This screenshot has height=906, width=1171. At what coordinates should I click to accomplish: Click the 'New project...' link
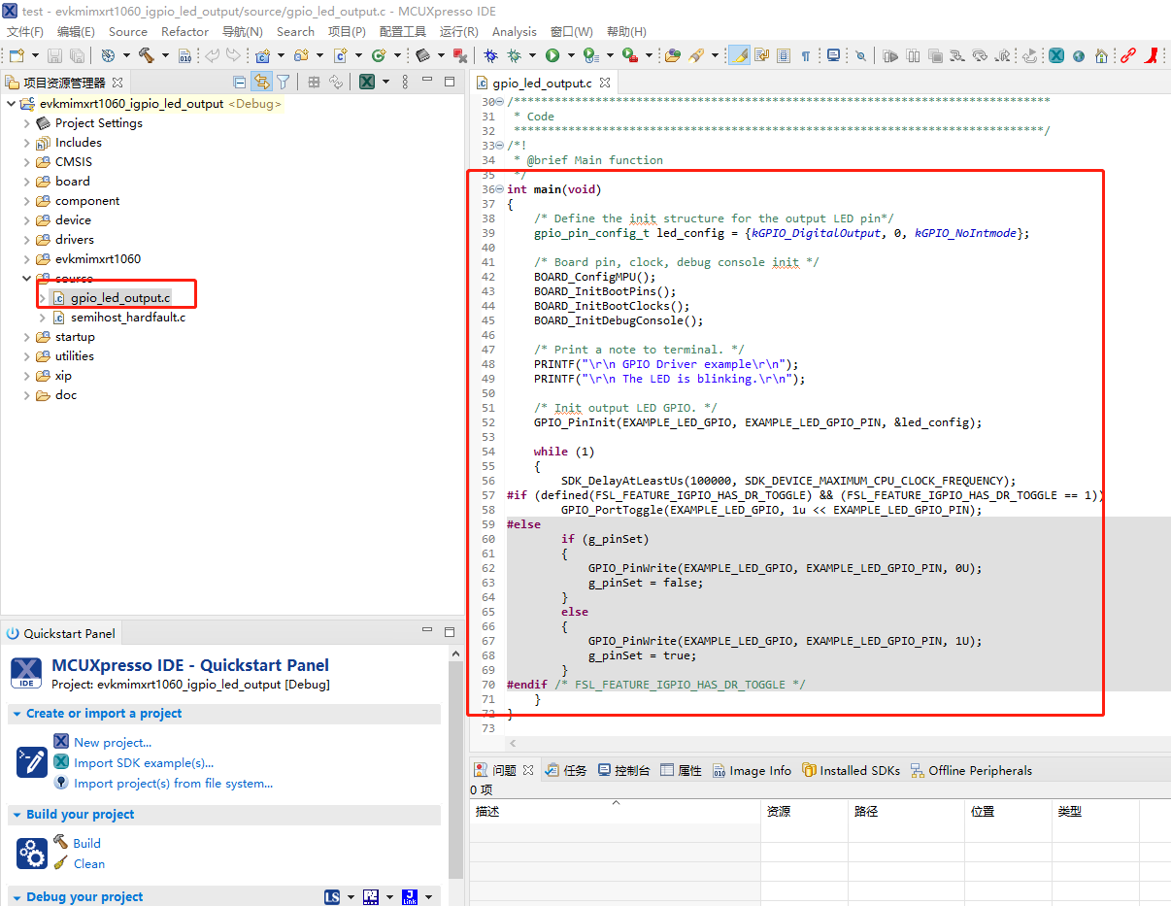(113, 742)
